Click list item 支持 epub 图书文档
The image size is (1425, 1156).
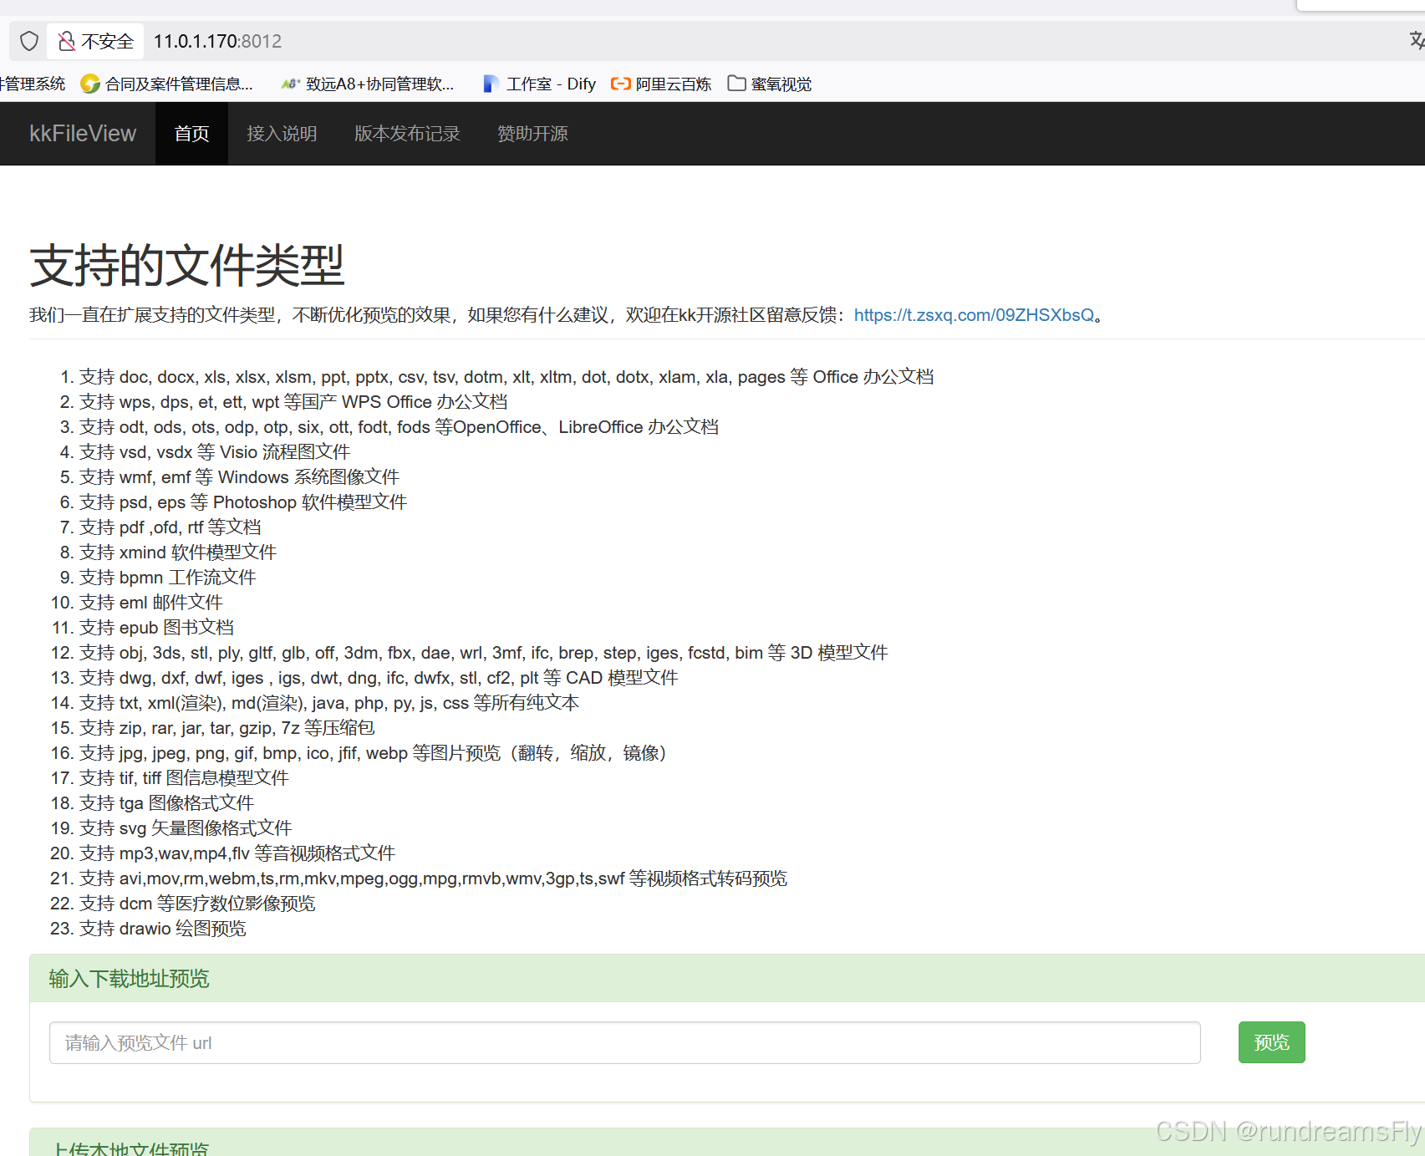pos(156,628)
